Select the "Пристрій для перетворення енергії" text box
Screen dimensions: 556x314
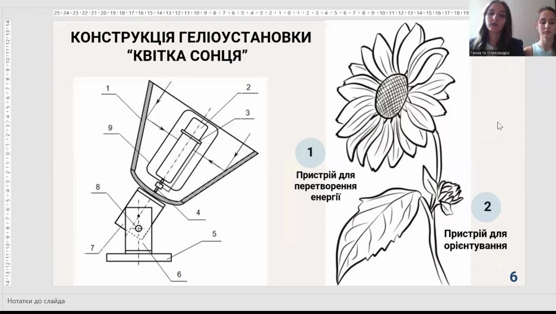pyautogui.click(x=325, y=186)
